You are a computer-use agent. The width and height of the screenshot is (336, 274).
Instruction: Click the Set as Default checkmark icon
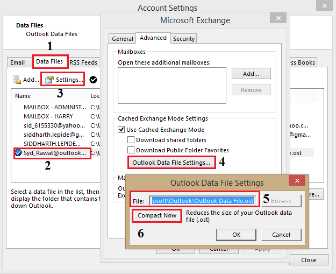93,80
